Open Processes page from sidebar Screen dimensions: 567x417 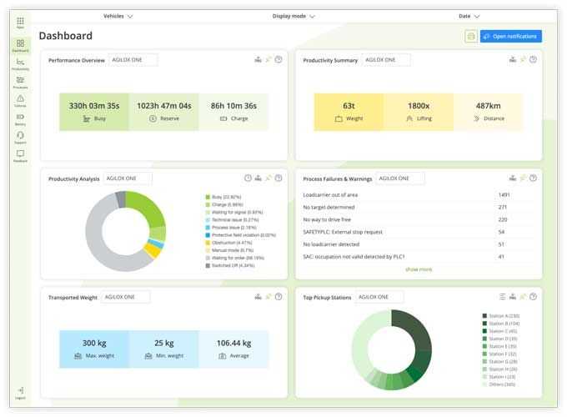[x=20, y=83]
